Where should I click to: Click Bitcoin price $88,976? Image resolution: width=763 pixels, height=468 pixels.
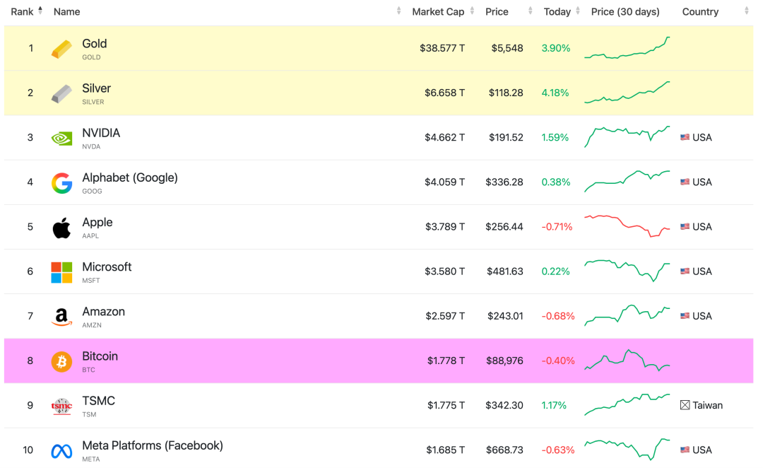click(x=504, y=361)
